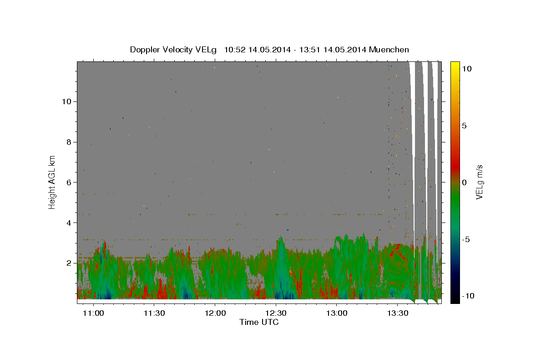Click the start date '10:52 14.05.2014' in title

coord(258,50)
